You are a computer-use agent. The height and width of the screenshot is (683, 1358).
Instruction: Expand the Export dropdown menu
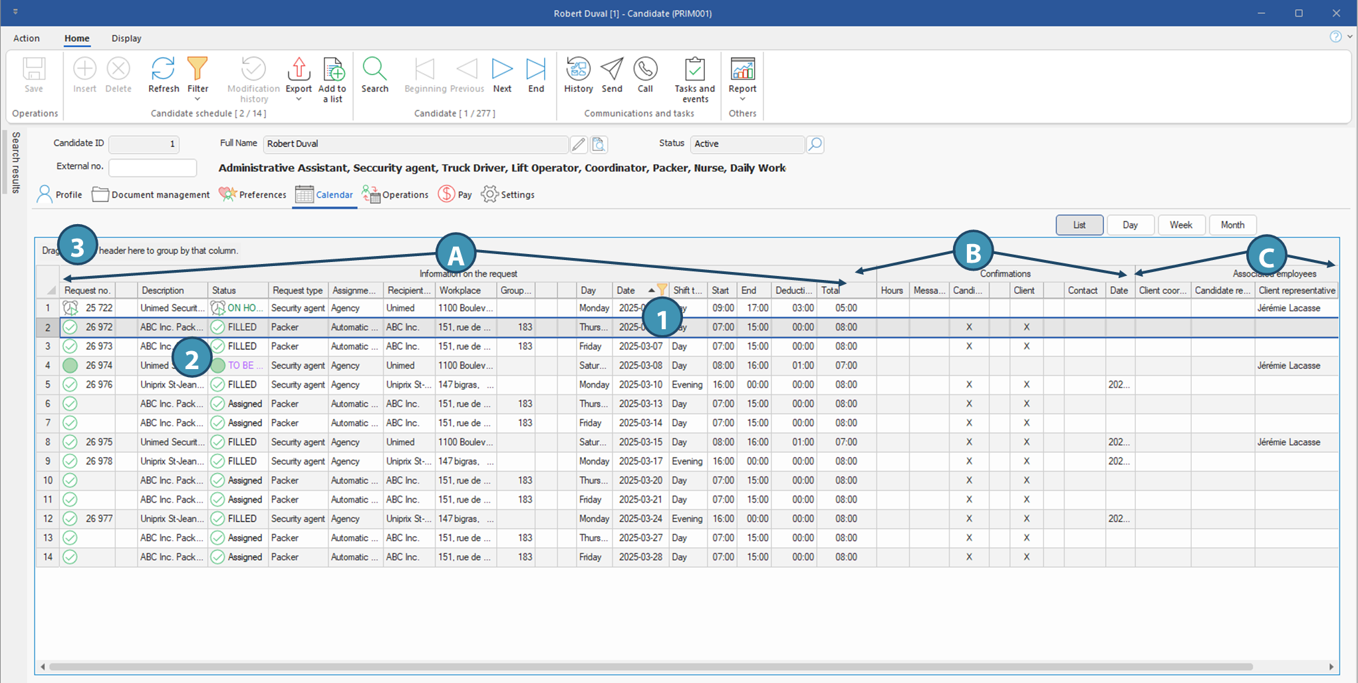299,99
